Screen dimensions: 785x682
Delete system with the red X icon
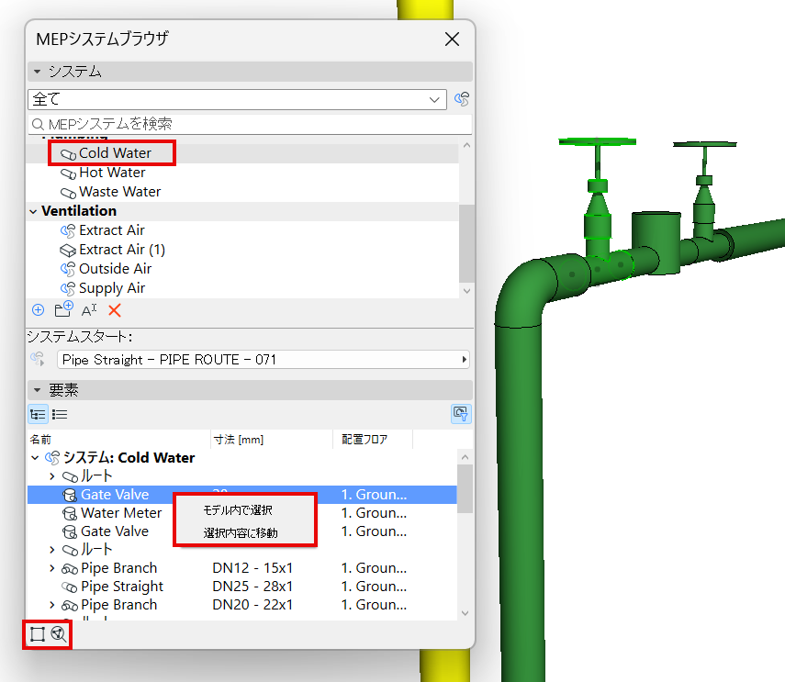click(115, 311)
